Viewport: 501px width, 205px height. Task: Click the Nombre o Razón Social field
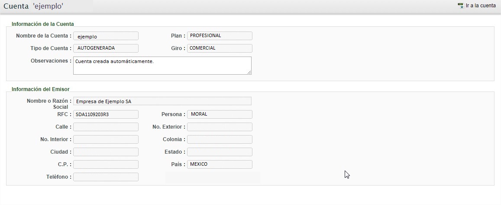coord(162,101)
